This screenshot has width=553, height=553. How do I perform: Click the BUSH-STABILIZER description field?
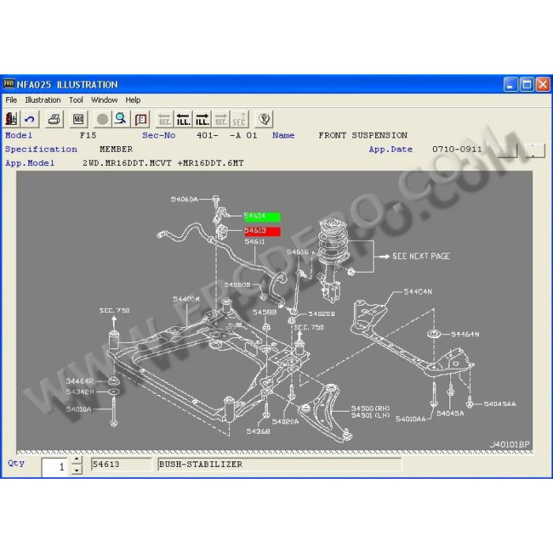click(280, 465)
